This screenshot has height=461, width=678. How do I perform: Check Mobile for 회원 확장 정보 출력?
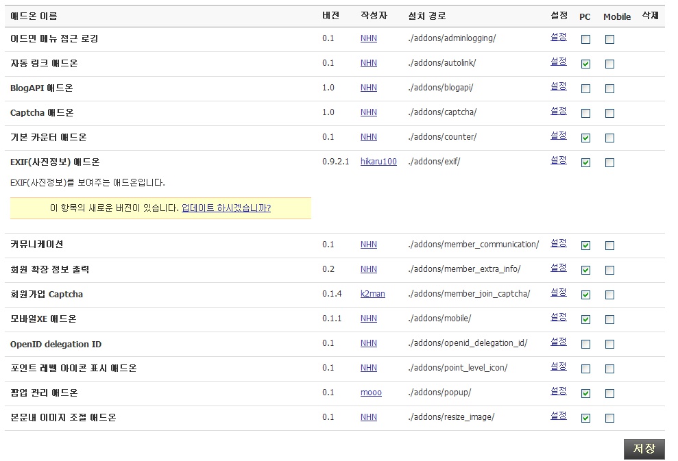tap(609, 270)
